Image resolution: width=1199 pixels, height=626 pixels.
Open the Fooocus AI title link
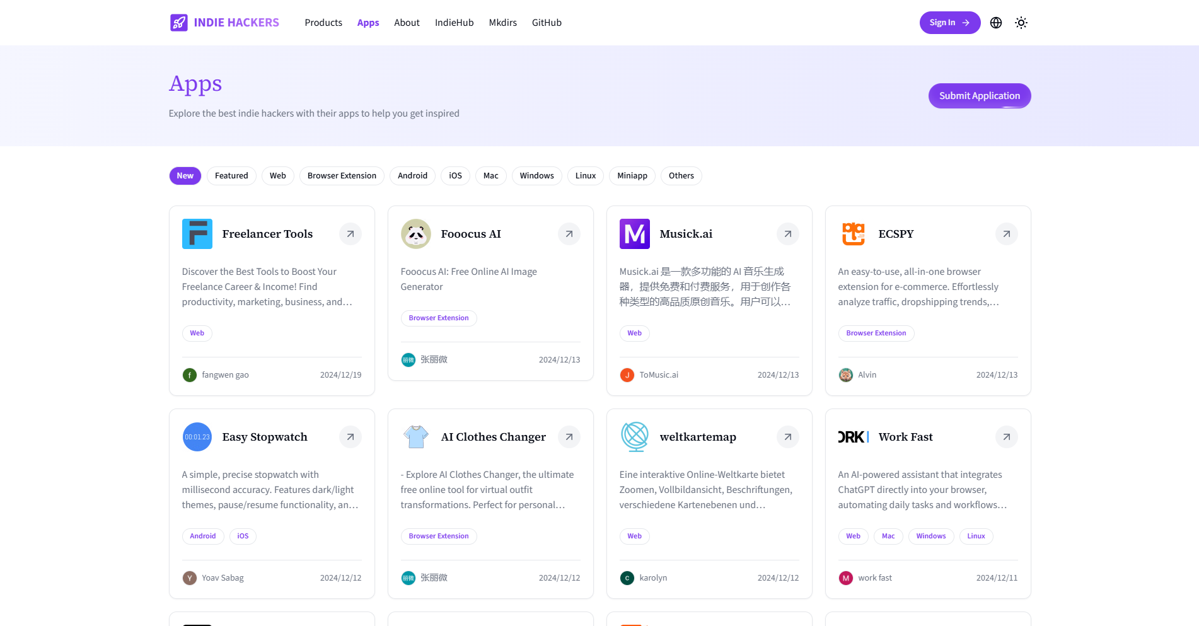pos(471,234)
